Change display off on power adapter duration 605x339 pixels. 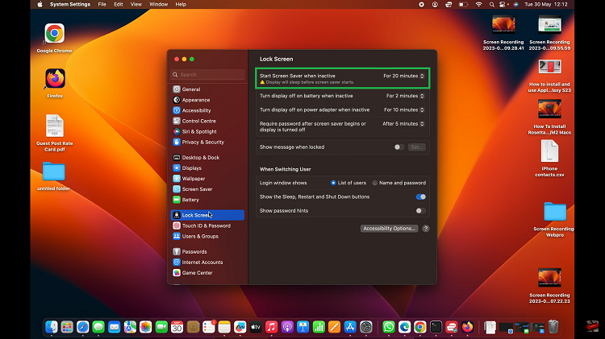(x=404, y=110)
